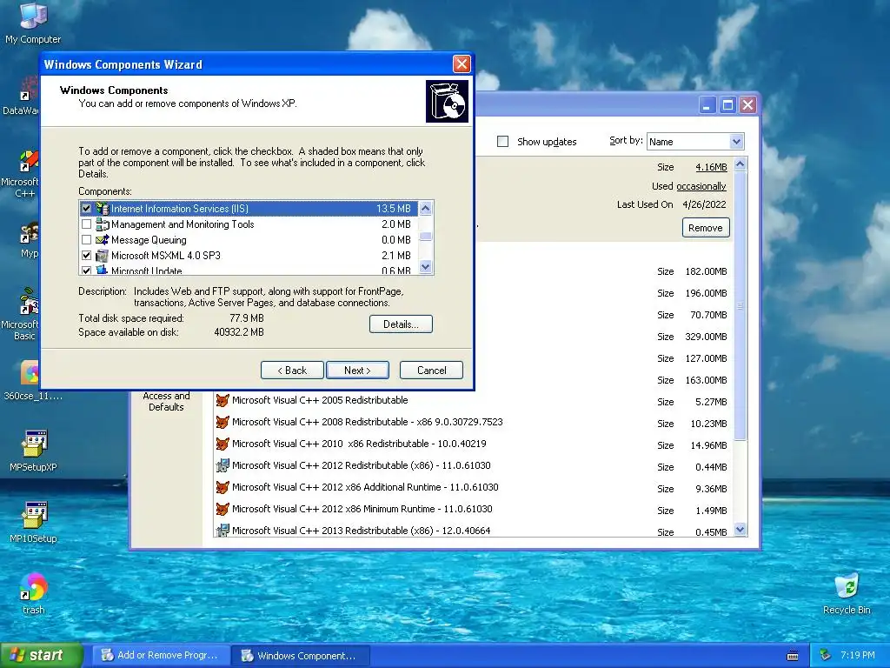Click the Components list scrollbar thumb
890x668 pixels.
pos(426,237)
